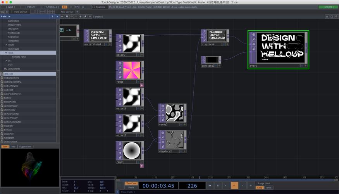Click the viewer active plus on over5
The height and width of the screenshot is (194, 339).
(306, 66)
